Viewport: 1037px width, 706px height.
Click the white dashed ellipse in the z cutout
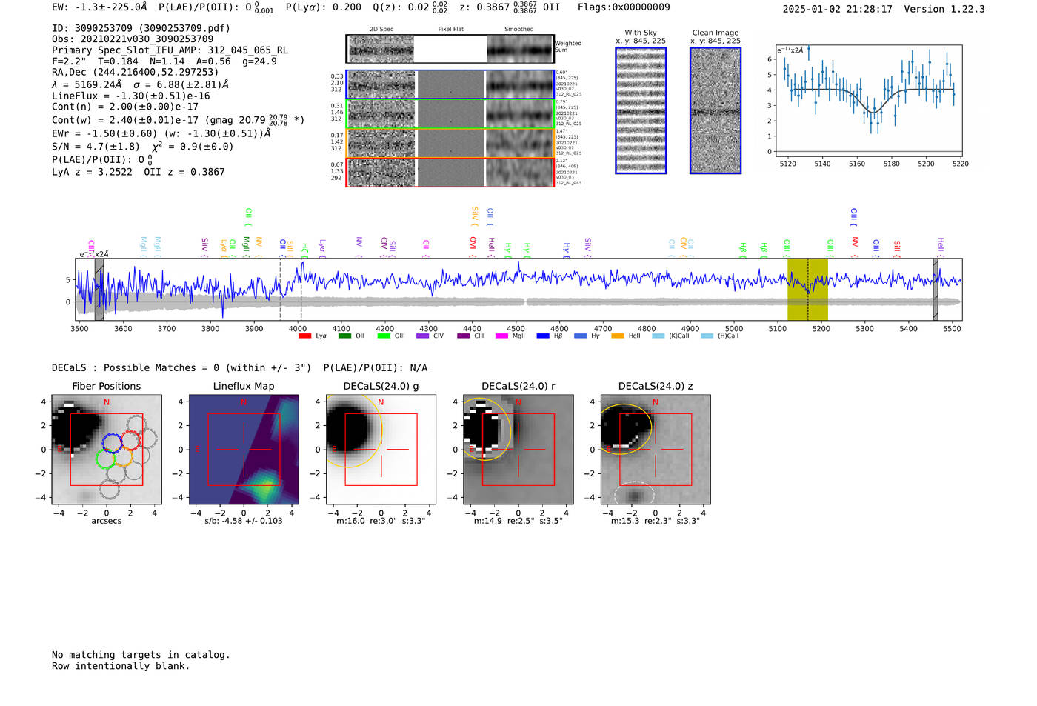click(x=635, y=494)
